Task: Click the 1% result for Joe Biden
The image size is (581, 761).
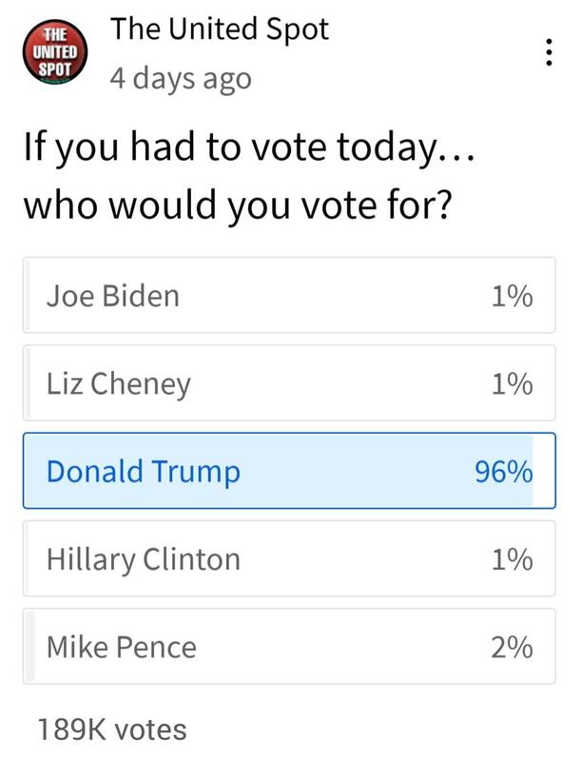Action: [513, 296]
